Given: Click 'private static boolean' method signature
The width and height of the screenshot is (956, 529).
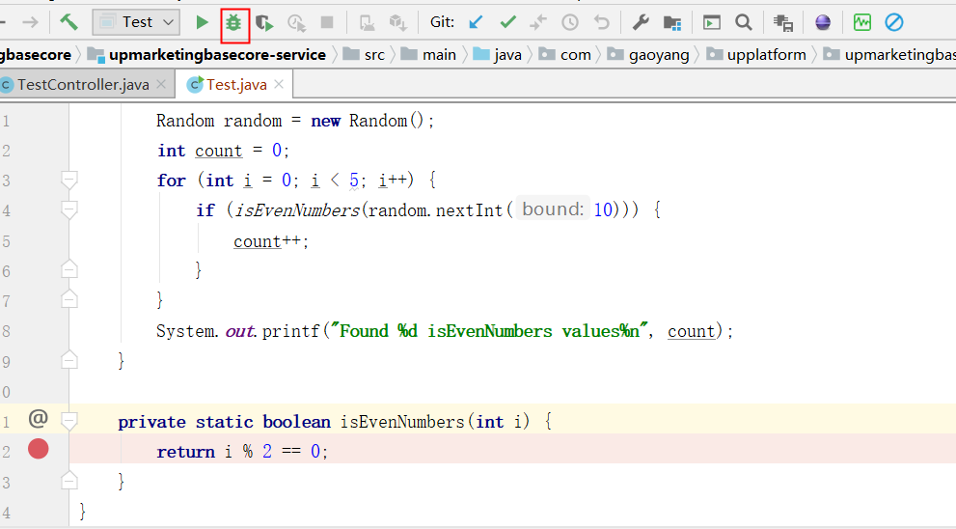Looking at the screenshot, I should point(225,422).
